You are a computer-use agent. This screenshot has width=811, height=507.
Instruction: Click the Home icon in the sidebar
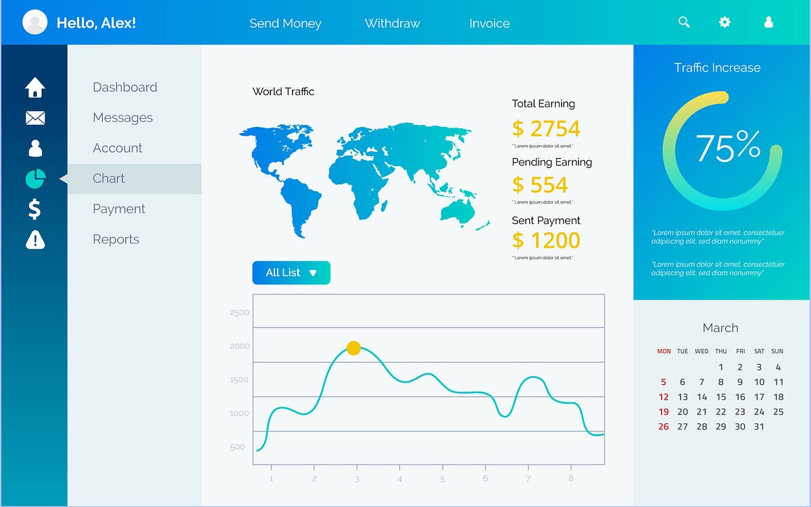tap(34, 87)
